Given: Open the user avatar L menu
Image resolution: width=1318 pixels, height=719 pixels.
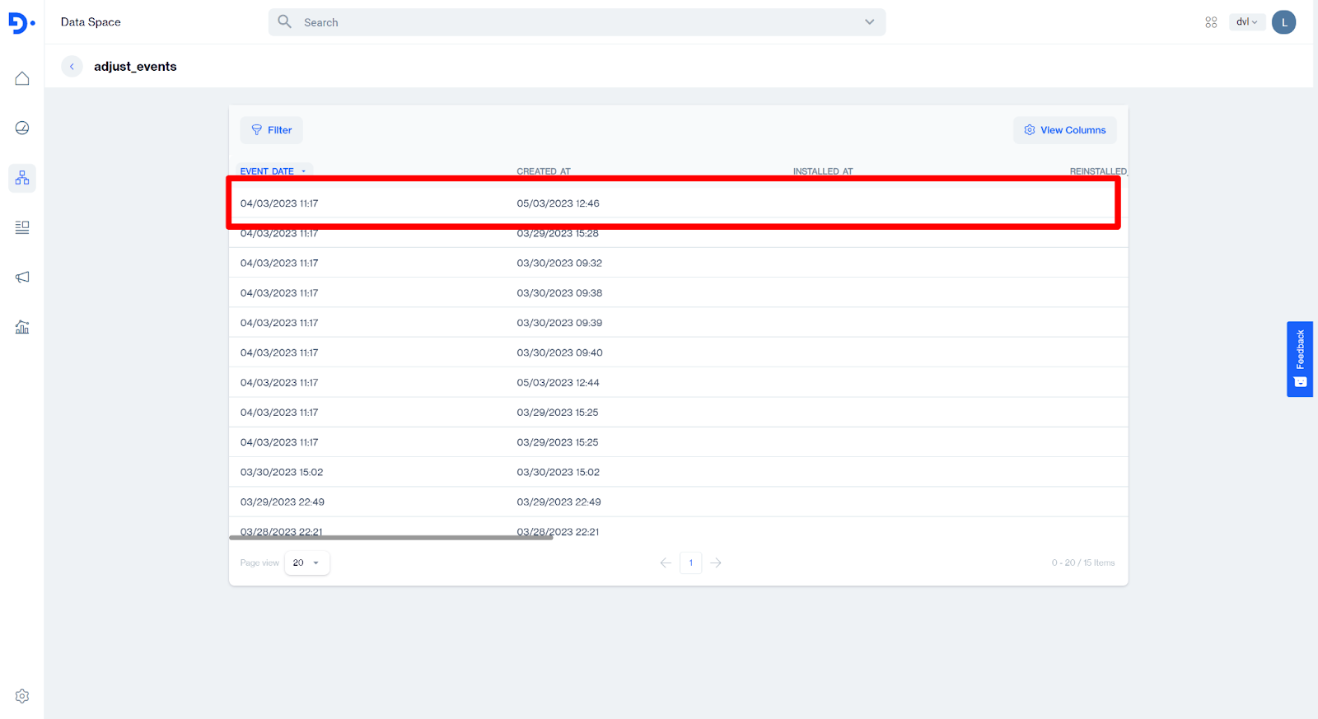Looking at the screenshot, I should (1283, 22).
